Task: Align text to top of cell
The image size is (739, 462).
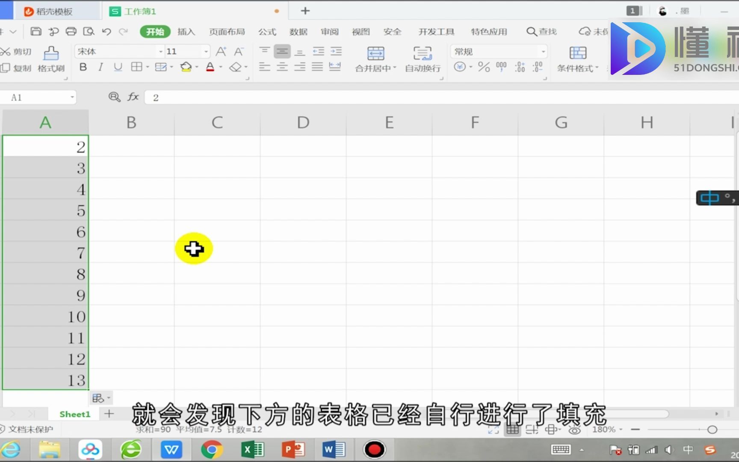Action: pyautogui.click(x=265, y=51)
